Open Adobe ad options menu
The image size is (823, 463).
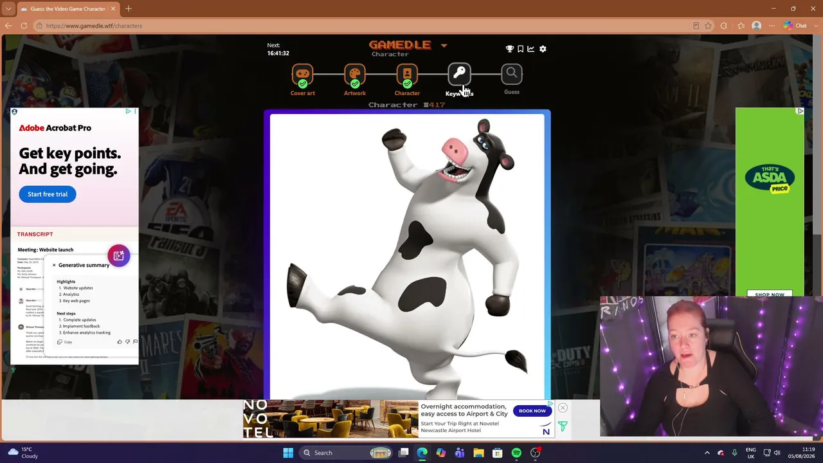pyautogui.click(x=135, y=112)
